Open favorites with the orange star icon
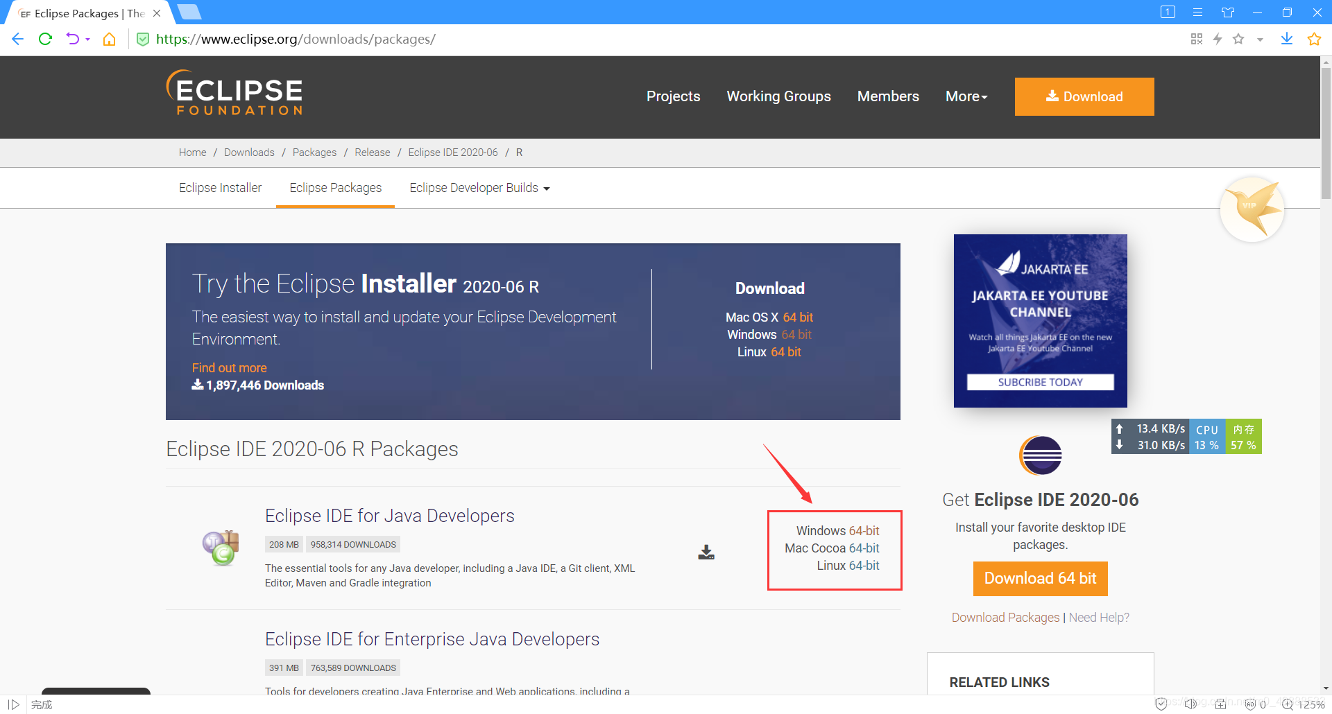1332x714 pixels. 1314,39
